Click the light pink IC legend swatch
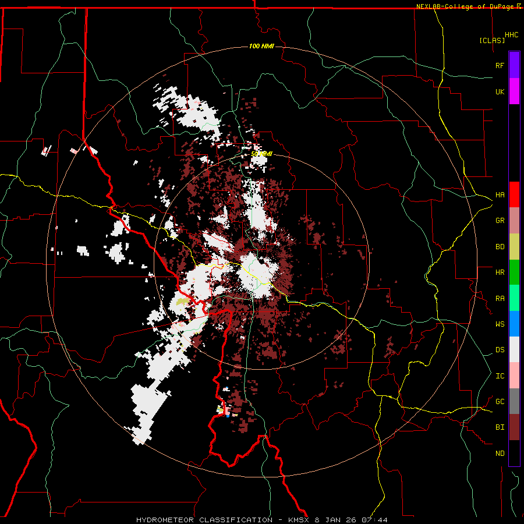 pyautogui.click(x=514, y=376)
